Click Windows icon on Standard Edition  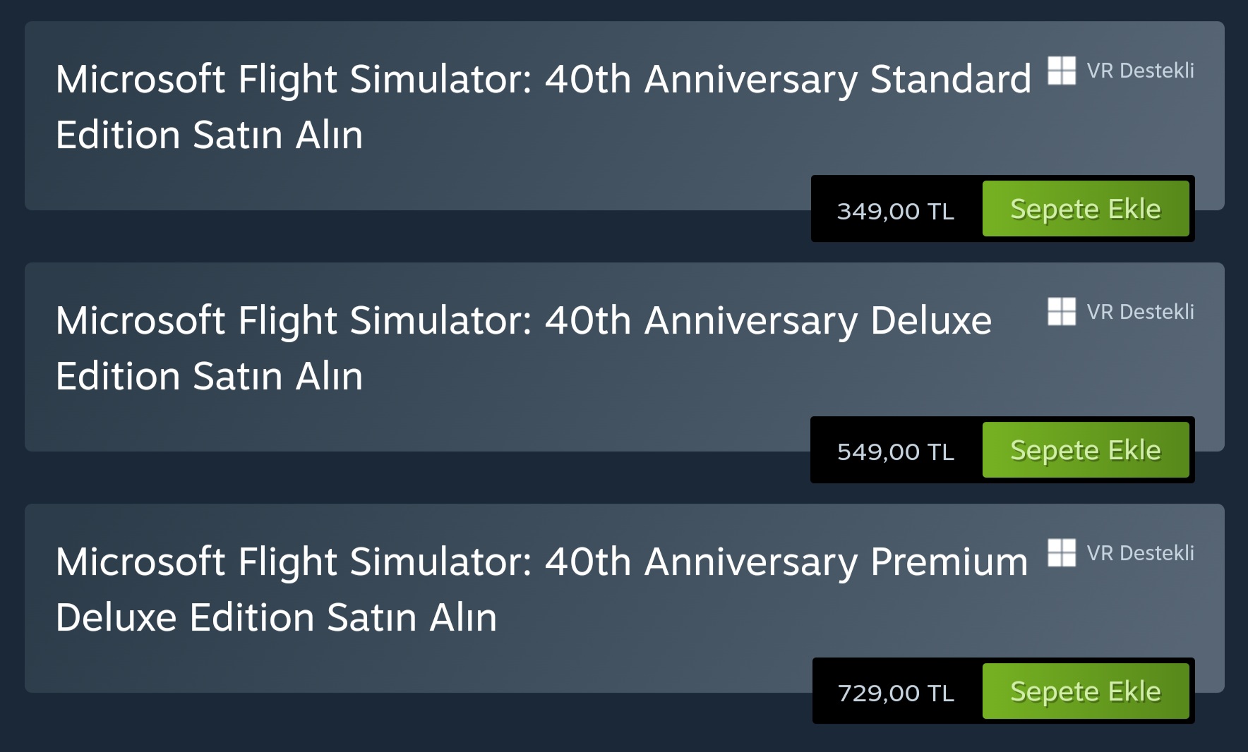pyautogui.click(x=1061, y=71)
